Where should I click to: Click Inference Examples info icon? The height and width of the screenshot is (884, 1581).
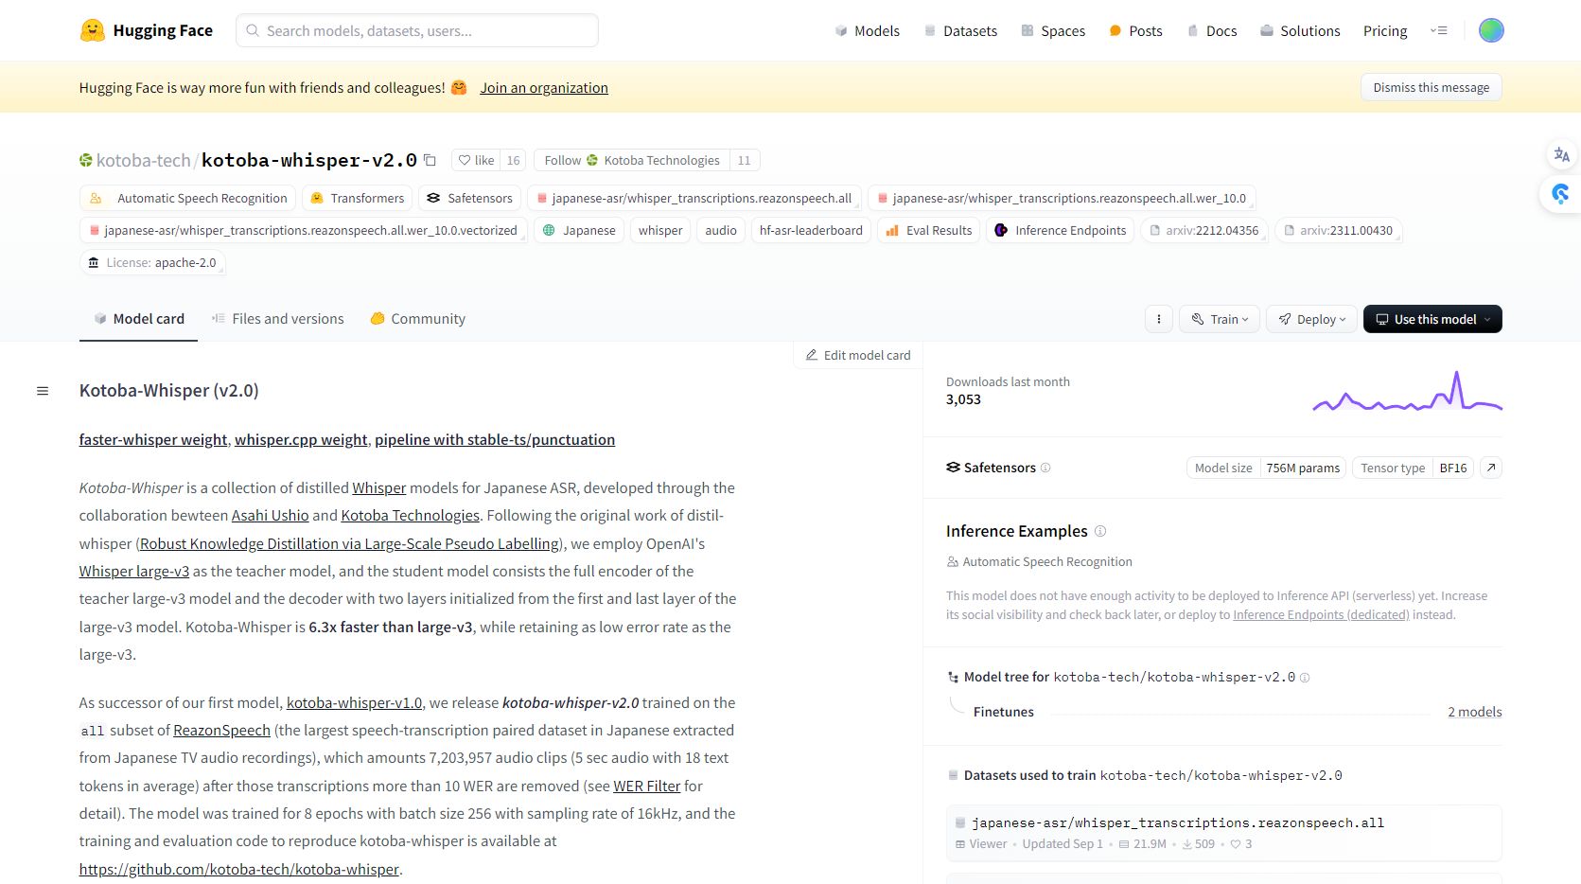coord(1100,531)
